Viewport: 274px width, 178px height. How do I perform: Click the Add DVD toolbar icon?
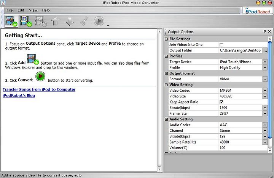pyautogui.click(x=26, y=21)
